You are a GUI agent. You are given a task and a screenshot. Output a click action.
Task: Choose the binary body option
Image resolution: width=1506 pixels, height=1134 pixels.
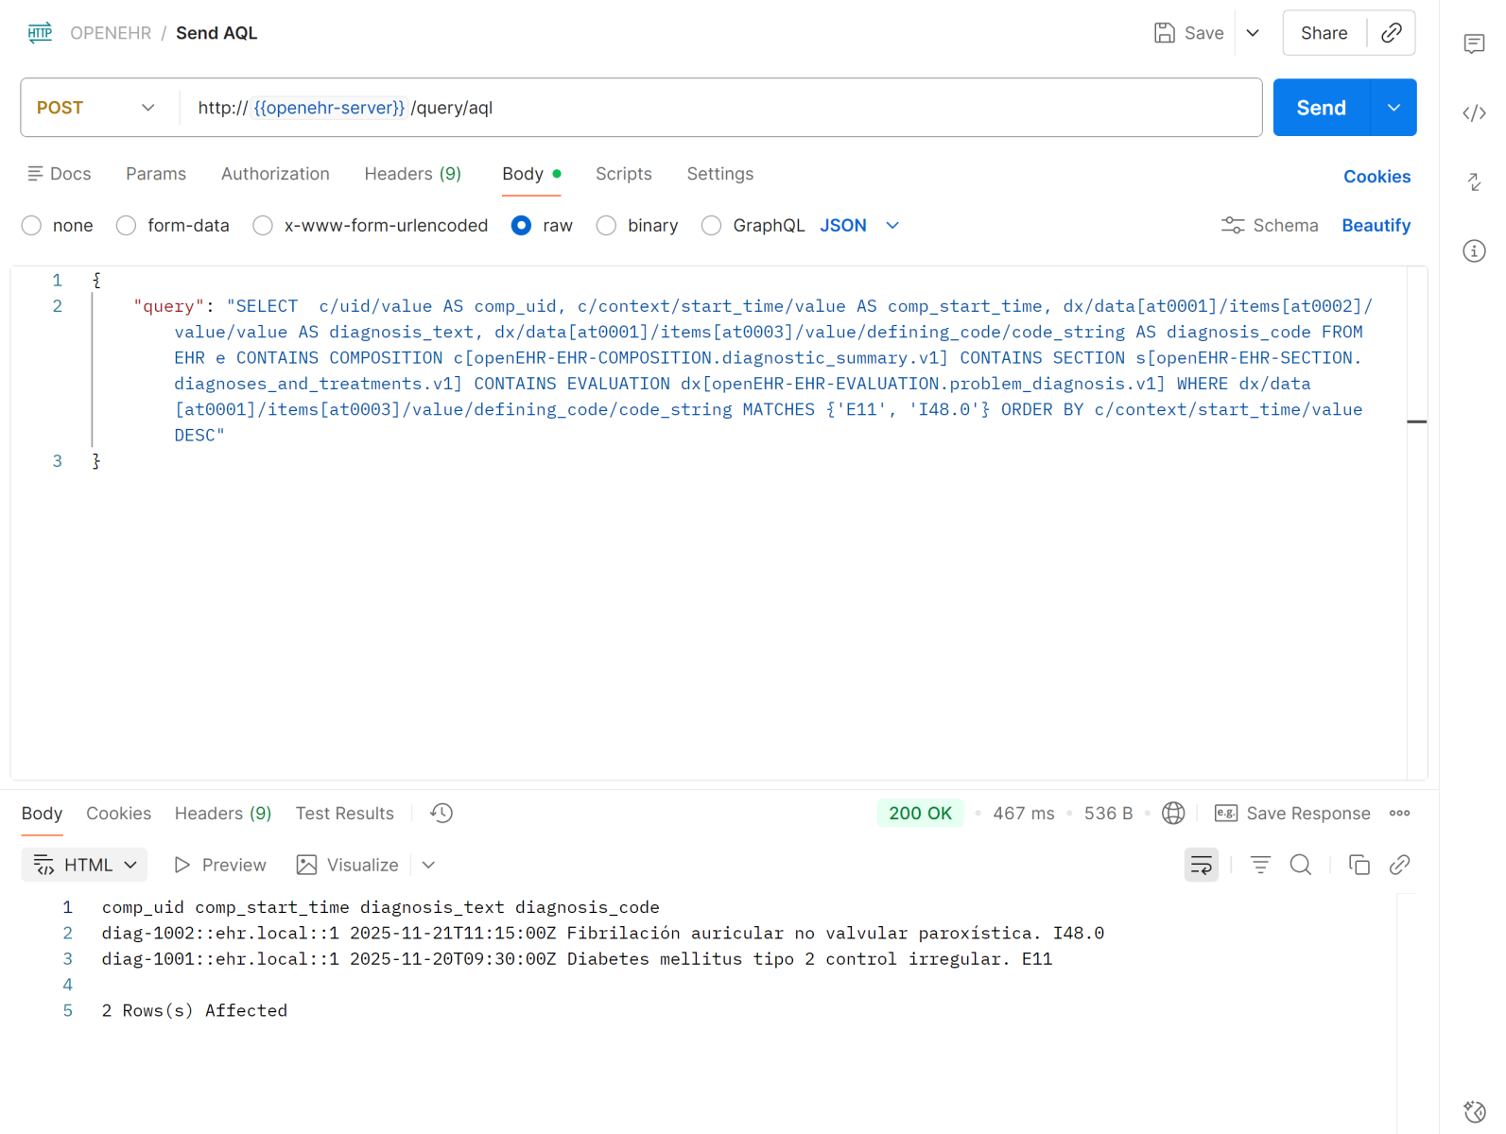(607, 226)
